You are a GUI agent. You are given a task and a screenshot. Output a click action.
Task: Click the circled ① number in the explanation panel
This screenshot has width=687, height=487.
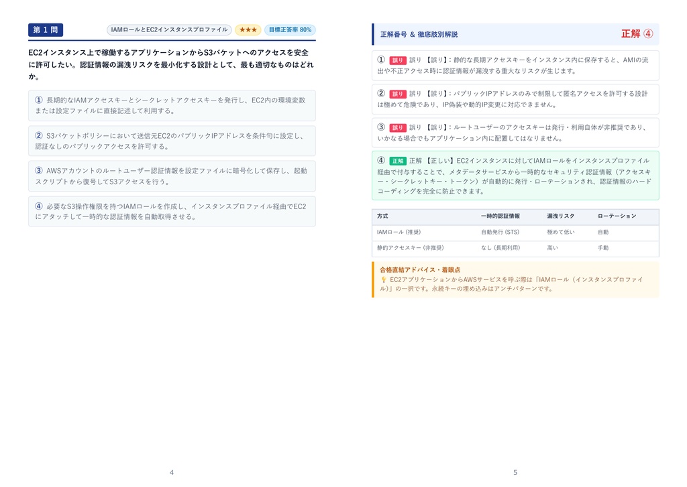tap(381, 60)
